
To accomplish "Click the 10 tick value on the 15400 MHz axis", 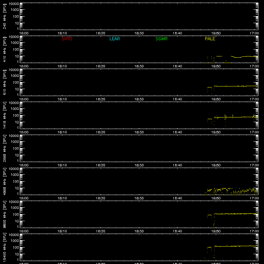I will (17, 254).
